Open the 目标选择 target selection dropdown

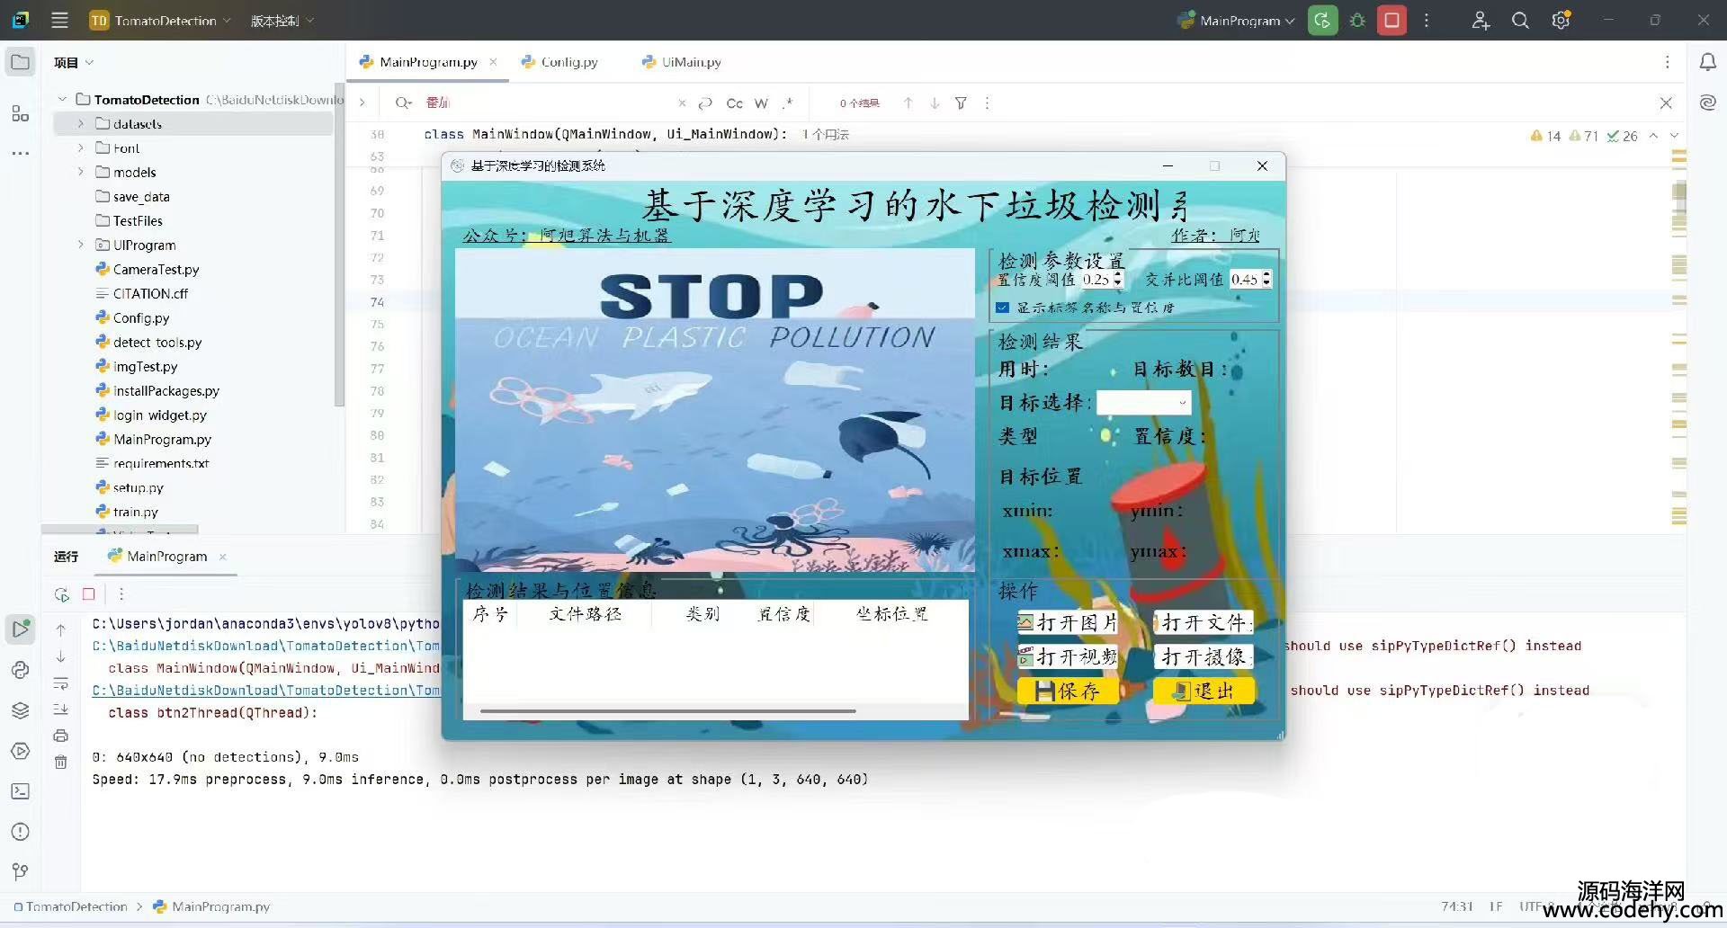pos(1143,403)
